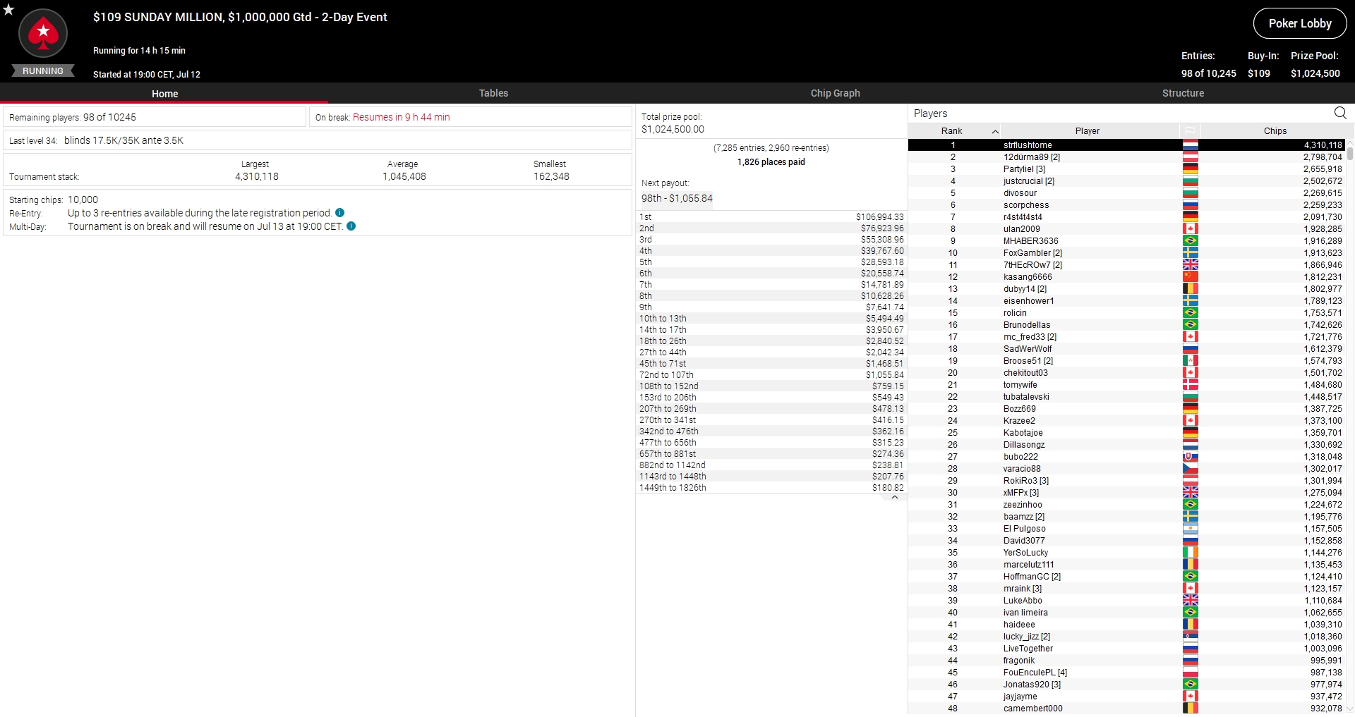Switch to the Home tab
This screenshot has width=1355, height=717.
tap(164, 93)
